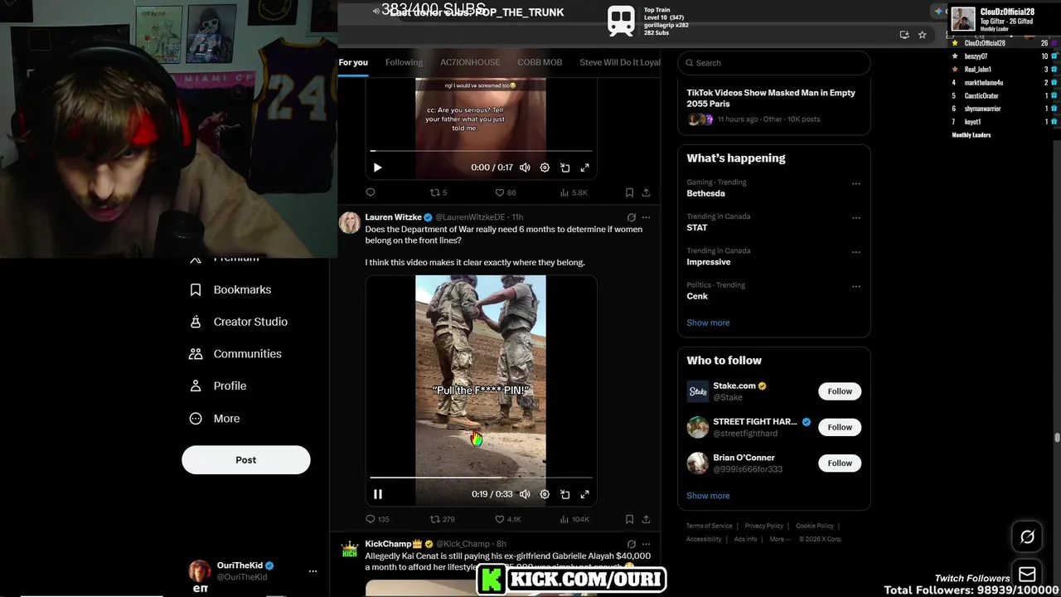This screenshot has height=597, width=1061.
Task: Open Grok icon on KickChamp post
Action: (x=631, y=544)
